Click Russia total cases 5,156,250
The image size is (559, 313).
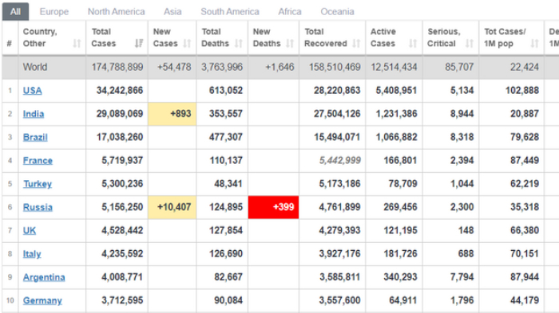[122, 207]
